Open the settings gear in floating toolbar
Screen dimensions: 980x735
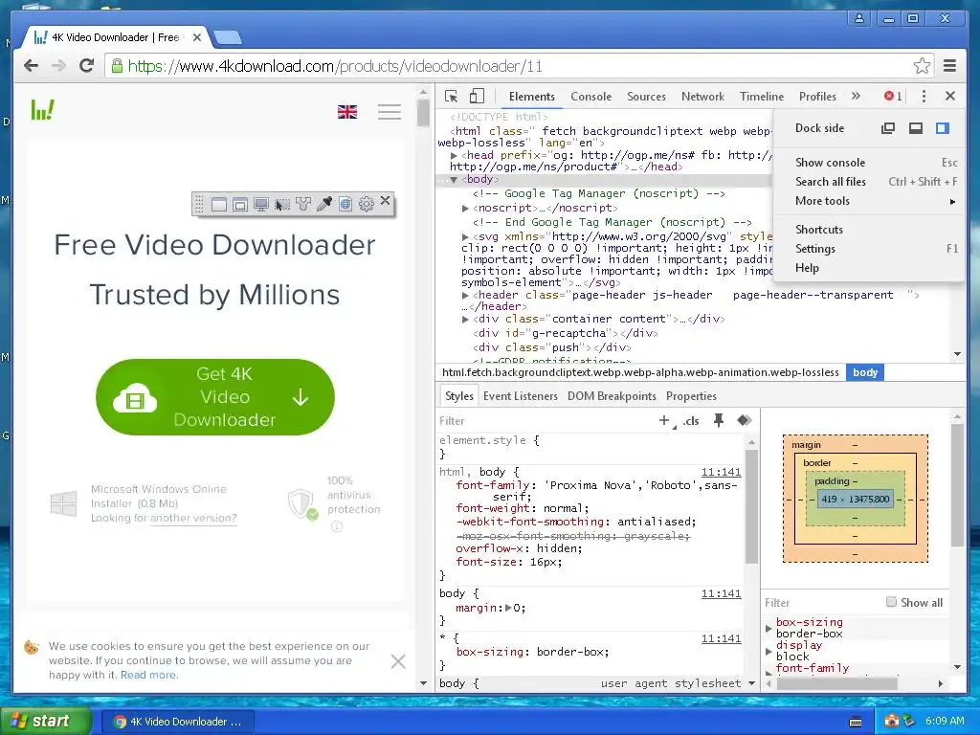[367, 205]
